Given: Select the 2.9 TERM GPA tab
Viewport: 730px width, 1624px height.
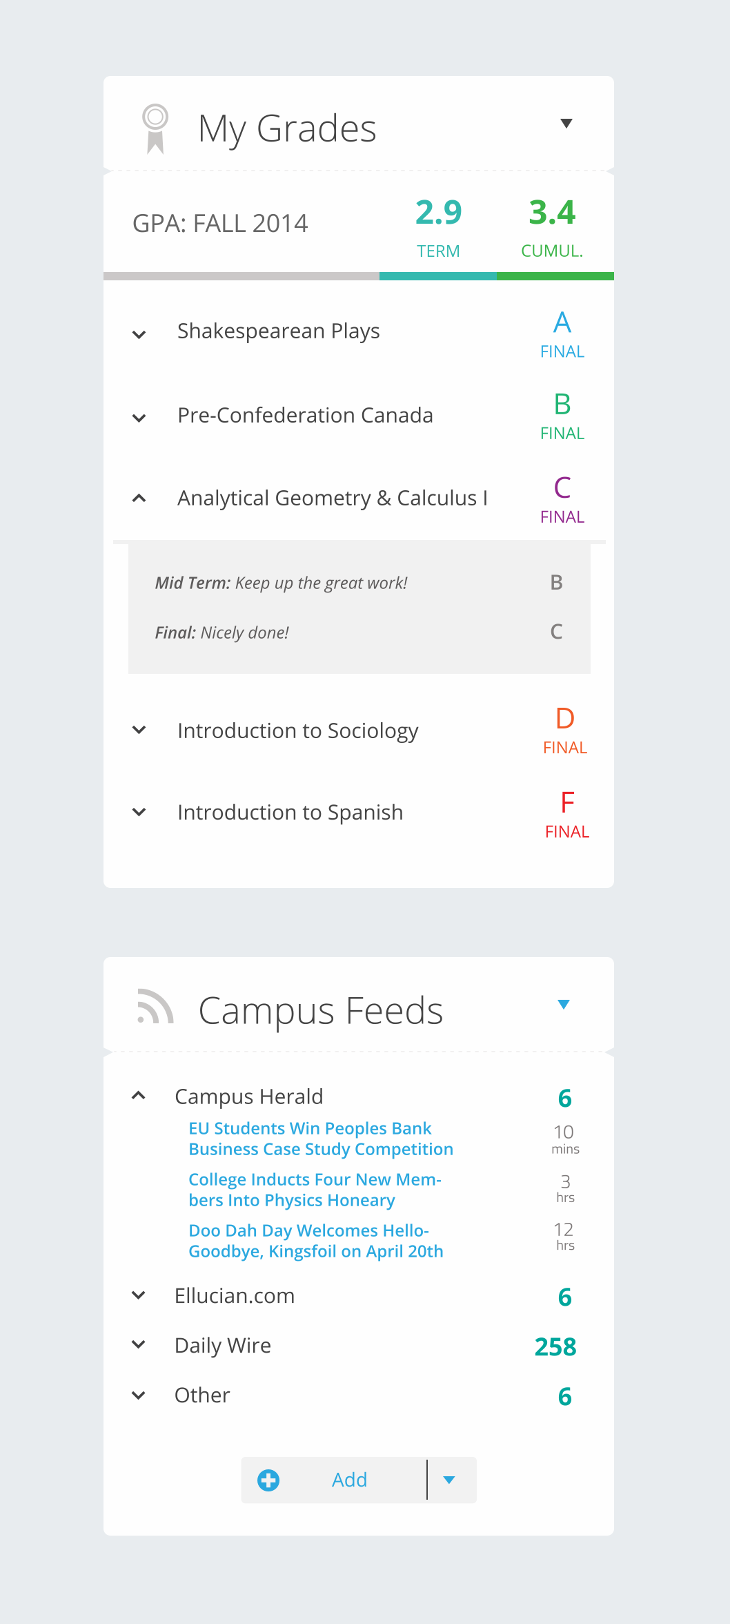Looking at the screenshot, I should (438, 226).
